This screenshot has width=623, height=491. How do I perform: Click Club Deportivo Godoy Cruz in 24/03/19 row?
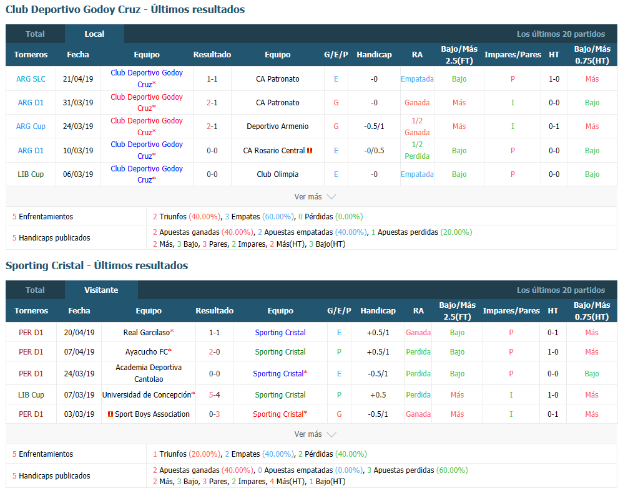click(x=147, y=126)
